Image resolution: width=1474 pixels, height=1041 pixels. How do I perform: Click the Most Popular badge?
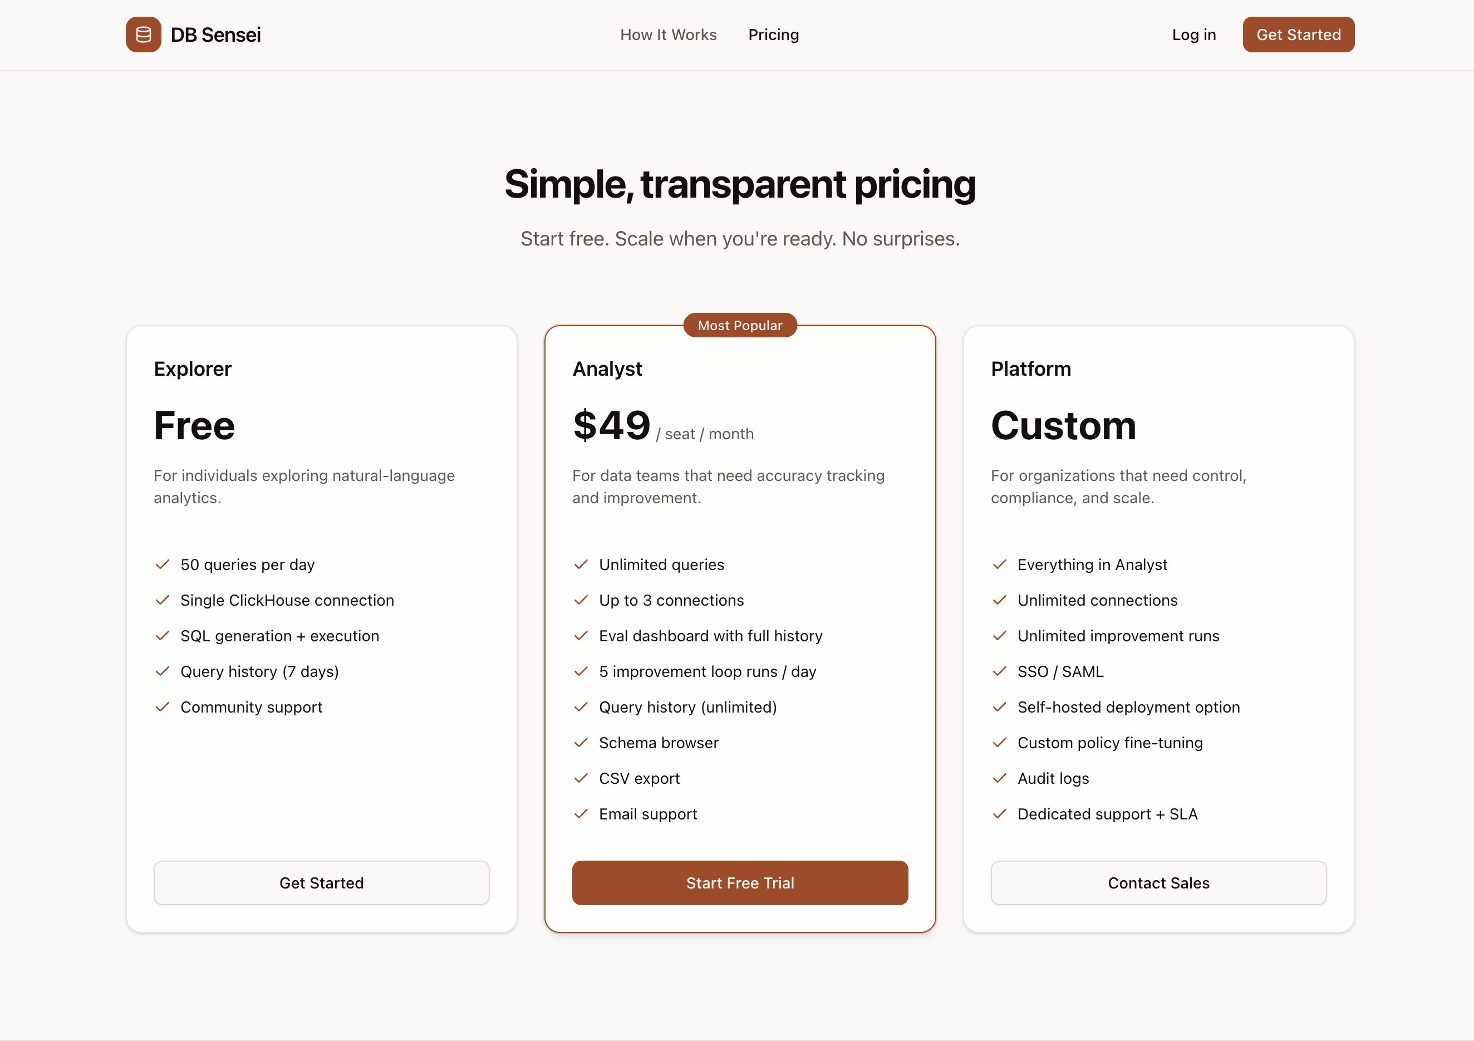point(740,326)
